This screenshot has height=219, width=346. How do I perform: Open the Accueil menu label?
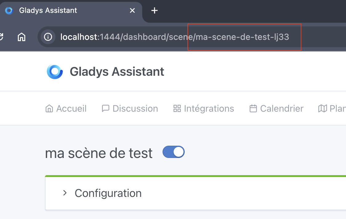pyautogui.click(x=71, y=109)
